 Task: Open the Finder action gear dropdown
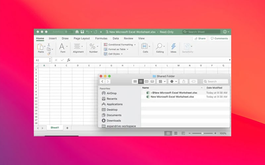pyautogui.click(x=173, y=81)
